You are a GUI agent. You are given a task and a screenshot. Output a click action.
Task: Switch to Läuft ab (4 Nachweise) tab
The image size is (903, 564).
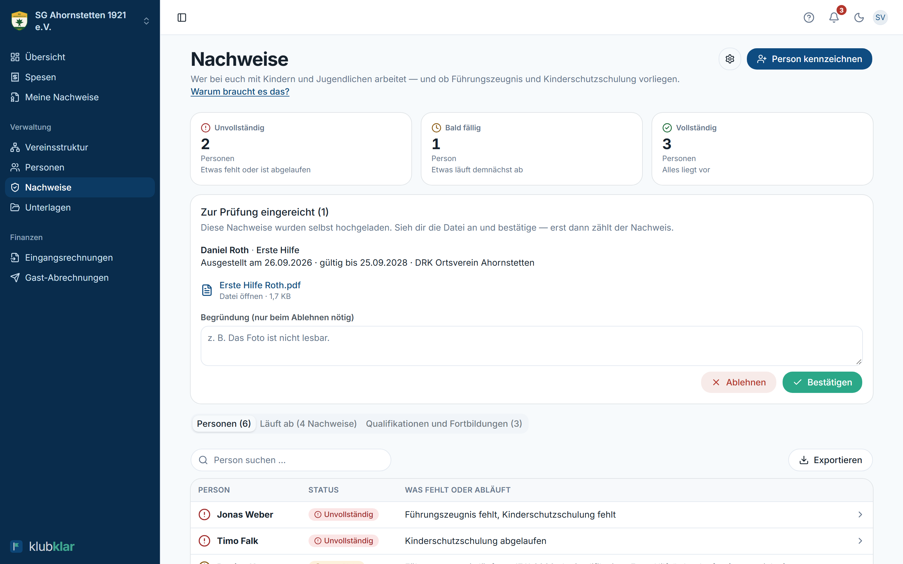click(x=308, y=424)
